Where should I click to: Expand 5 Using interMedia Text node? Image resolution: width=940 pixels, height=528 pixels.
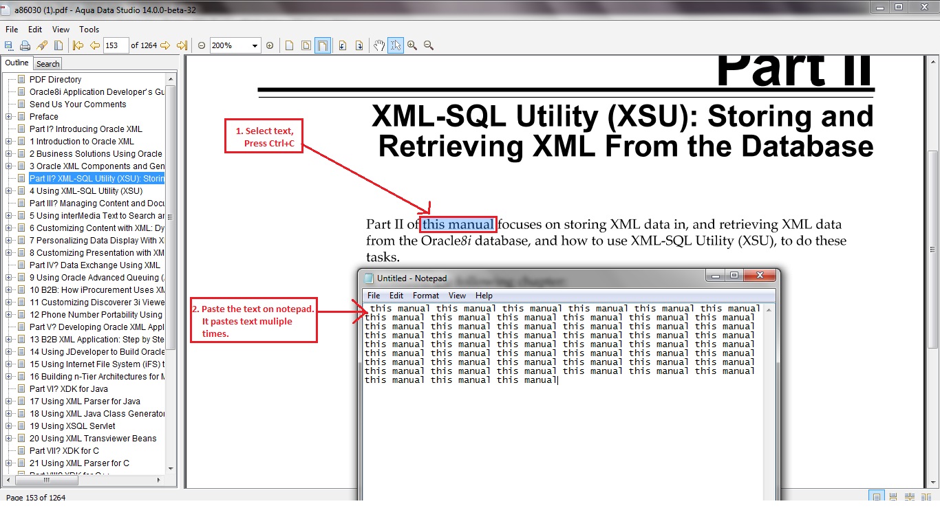tap(9, 216)
